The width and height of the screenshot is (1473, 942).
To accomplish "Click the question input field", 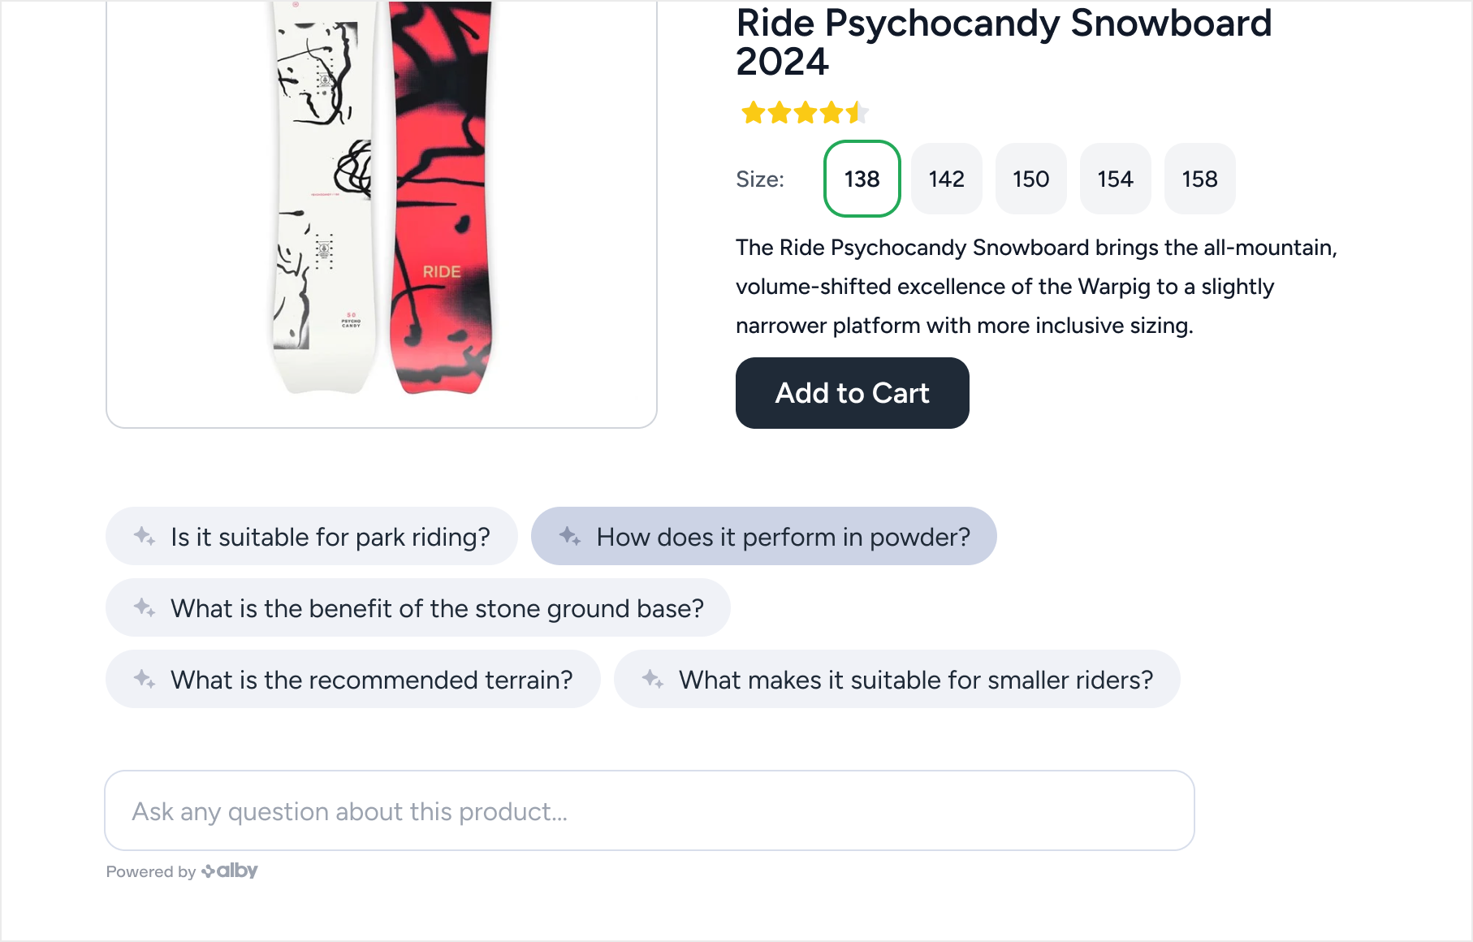I will coord(648,810).
